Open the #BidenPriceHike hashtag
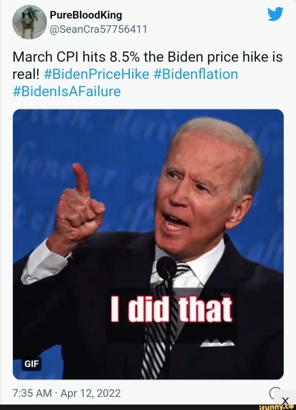296x410 pixels. tap(97, 74)
